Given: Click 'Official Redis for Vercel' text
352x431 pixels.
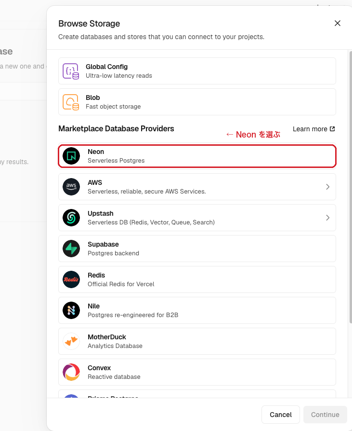Looking at the screenshot, I should 121,284.
